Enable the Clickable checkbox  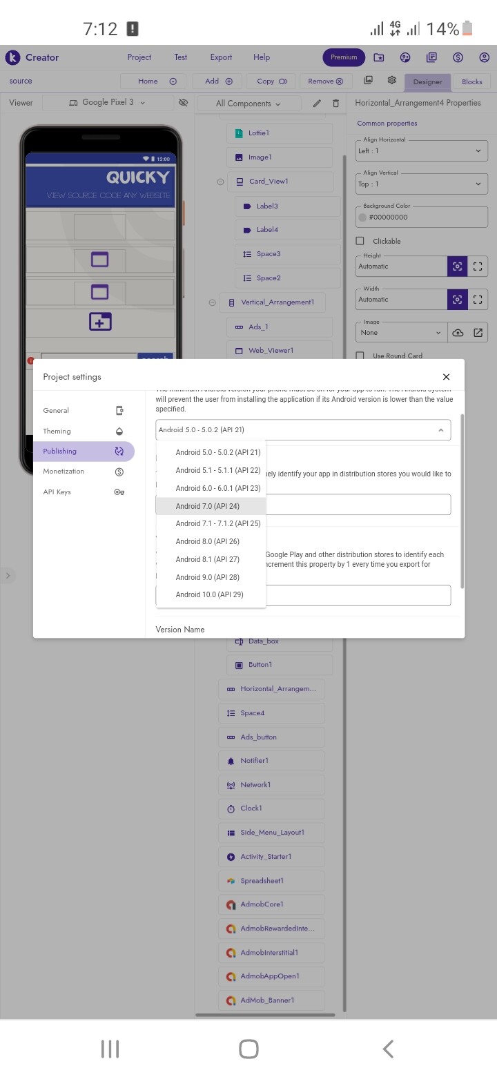[360, 241]
